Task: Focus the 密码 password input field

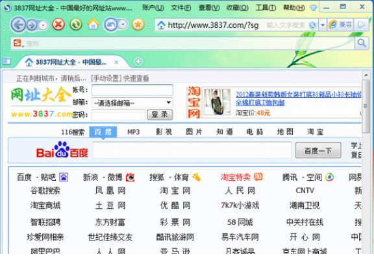Action: tap(119, 115)
